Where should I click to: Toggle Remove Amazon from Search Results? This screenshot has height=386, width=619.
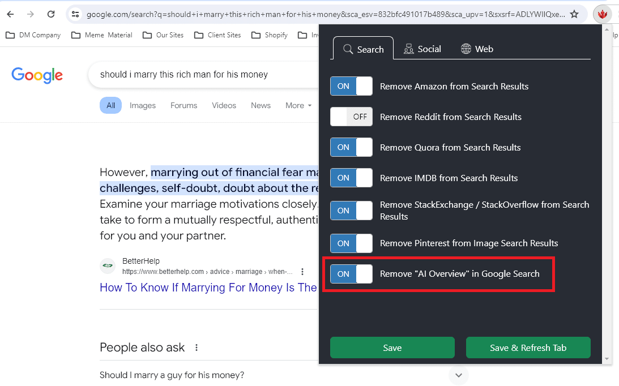351,86
